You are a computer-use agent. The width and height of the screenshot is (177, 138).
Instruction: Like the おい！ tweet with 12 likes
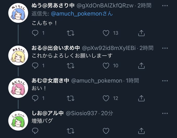tap(106, 98)
